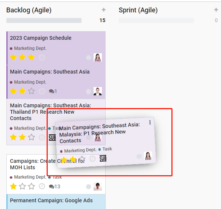Click assignee avatar on 2023 Campaign Schedule
The image size is (221, 209).
[98, 57]
